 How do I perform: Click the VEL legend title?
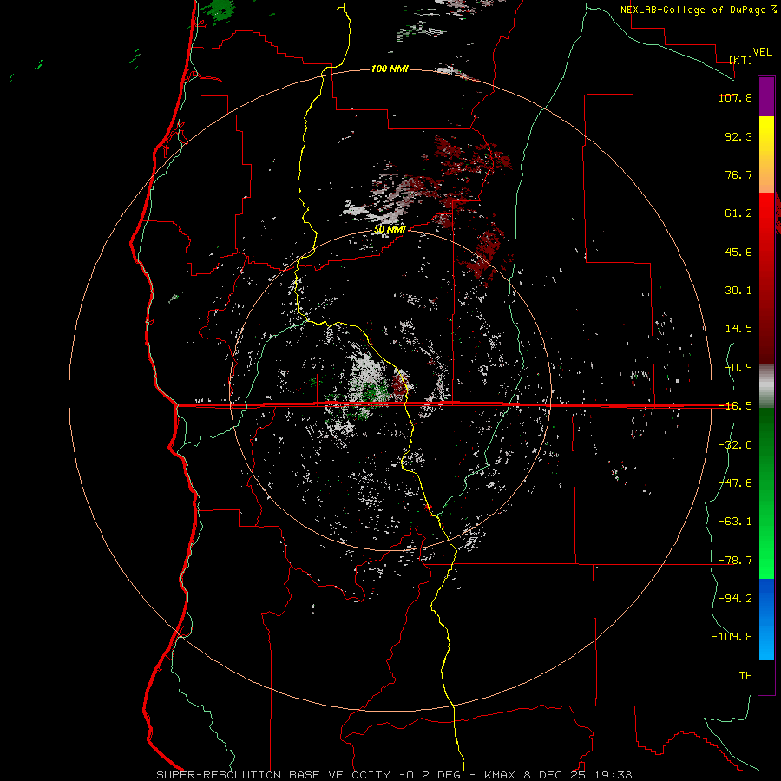(762, 52)
